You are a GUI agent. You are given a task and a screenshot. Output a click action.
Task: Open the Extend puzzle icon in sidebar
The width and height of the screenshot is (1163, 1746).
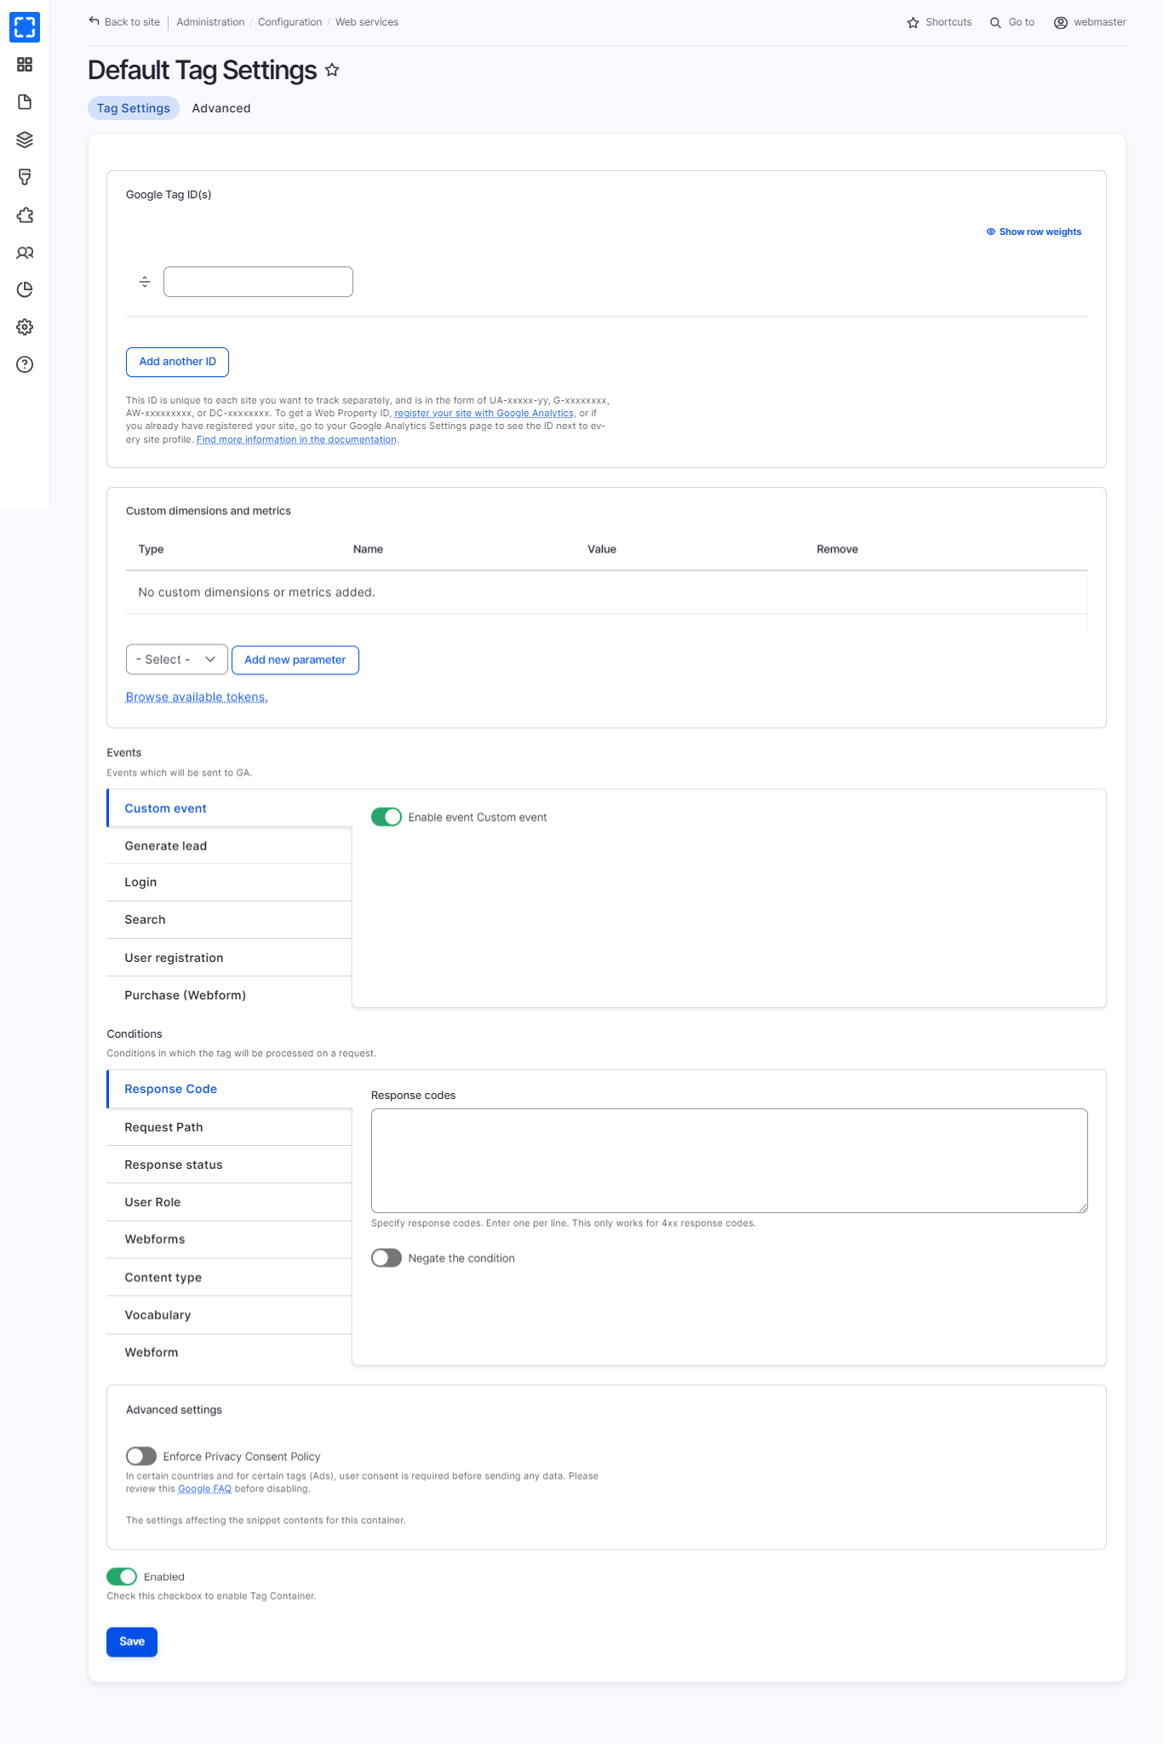pos(25,215)
